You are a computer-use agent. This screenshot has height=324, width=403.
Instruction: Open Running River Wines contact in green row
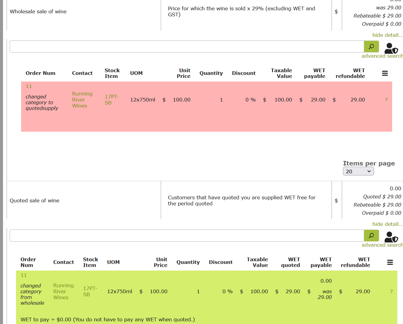tap(63, 291)
